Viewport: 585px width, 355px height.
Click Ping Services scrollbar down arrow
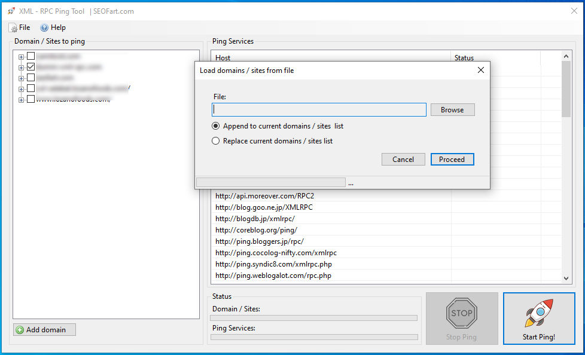[566, 278]
